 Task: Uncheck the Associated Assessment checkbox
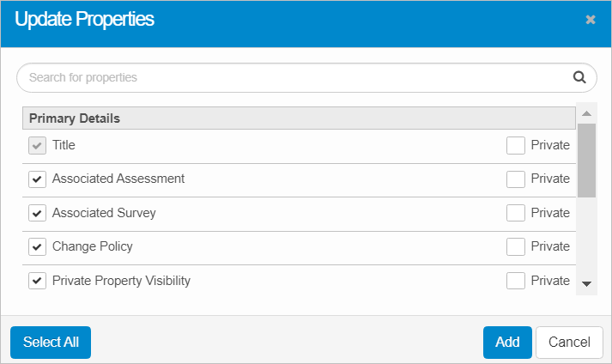tap(37, 179)
